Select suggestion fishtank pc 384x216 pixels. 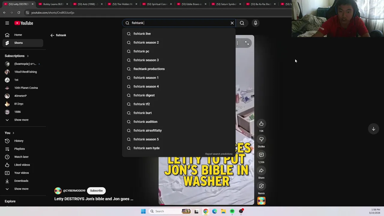point(179,51)
